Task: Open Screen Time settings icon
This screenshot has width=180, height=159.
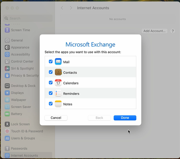Action: click(x=7, y=30)
